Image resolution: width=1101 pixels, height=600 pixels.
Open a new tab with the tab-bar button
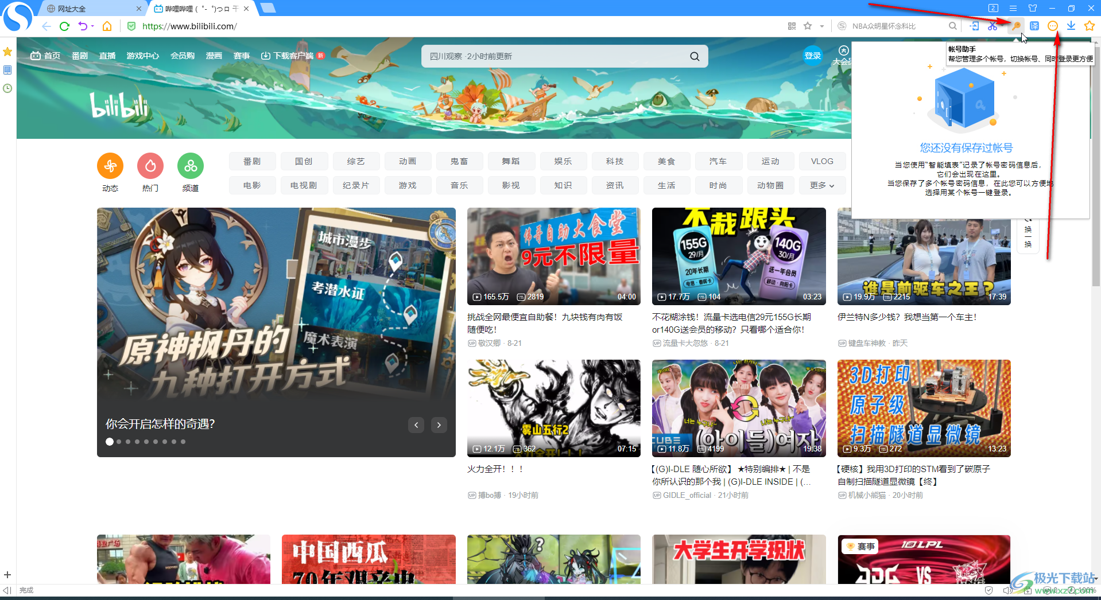pos(268,8)
